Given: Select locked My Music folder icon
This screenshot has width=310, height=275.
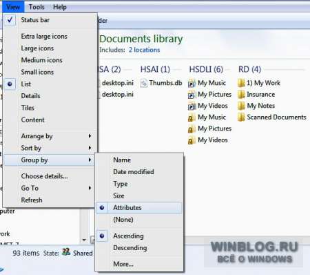Looking at the screenshot, I should pos(192,117).
